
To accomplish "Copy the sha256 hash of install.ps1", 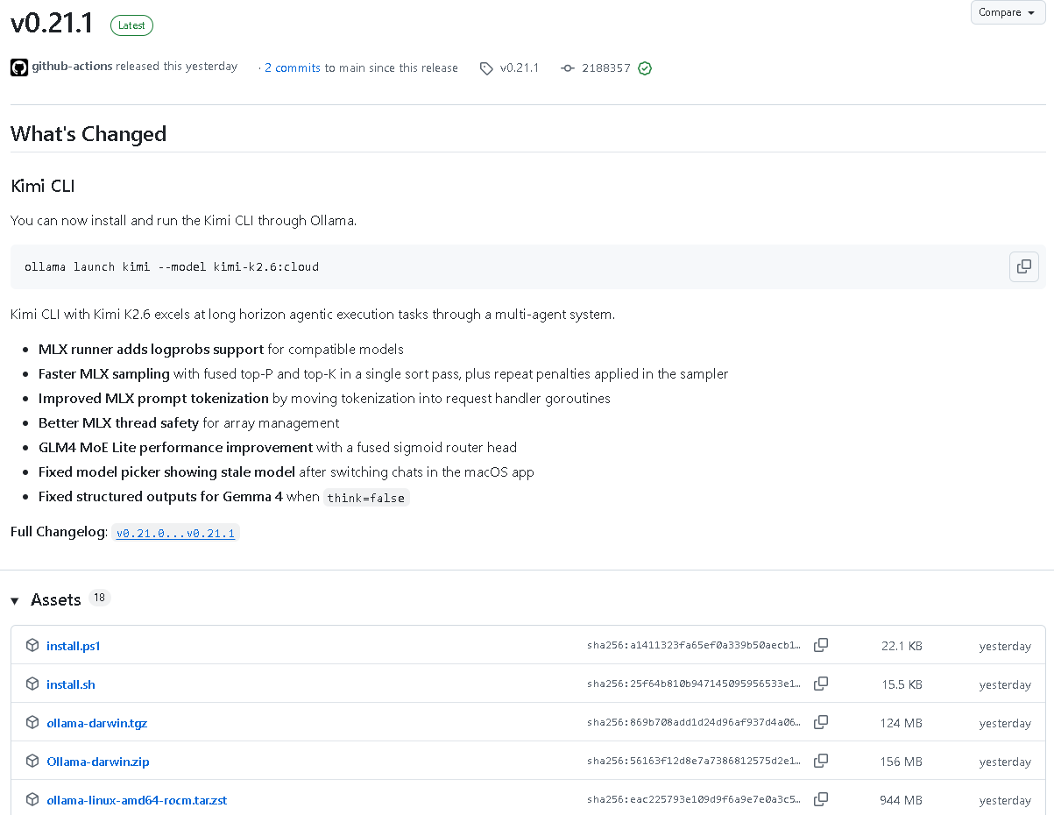I will [821, 645].
